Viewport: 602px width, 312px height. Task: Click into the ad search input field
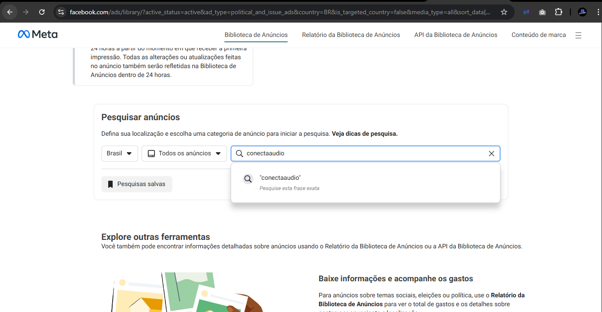click(x=365, y=154)
